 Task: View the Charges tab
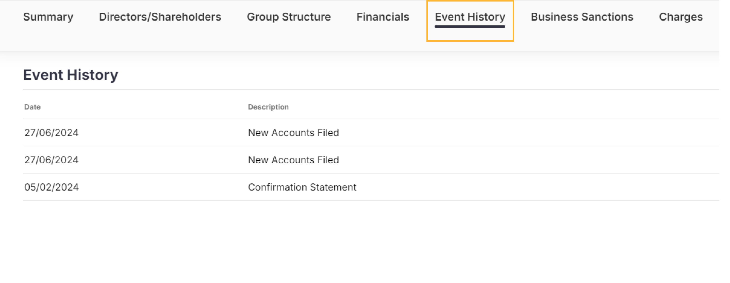pos(681,17)
